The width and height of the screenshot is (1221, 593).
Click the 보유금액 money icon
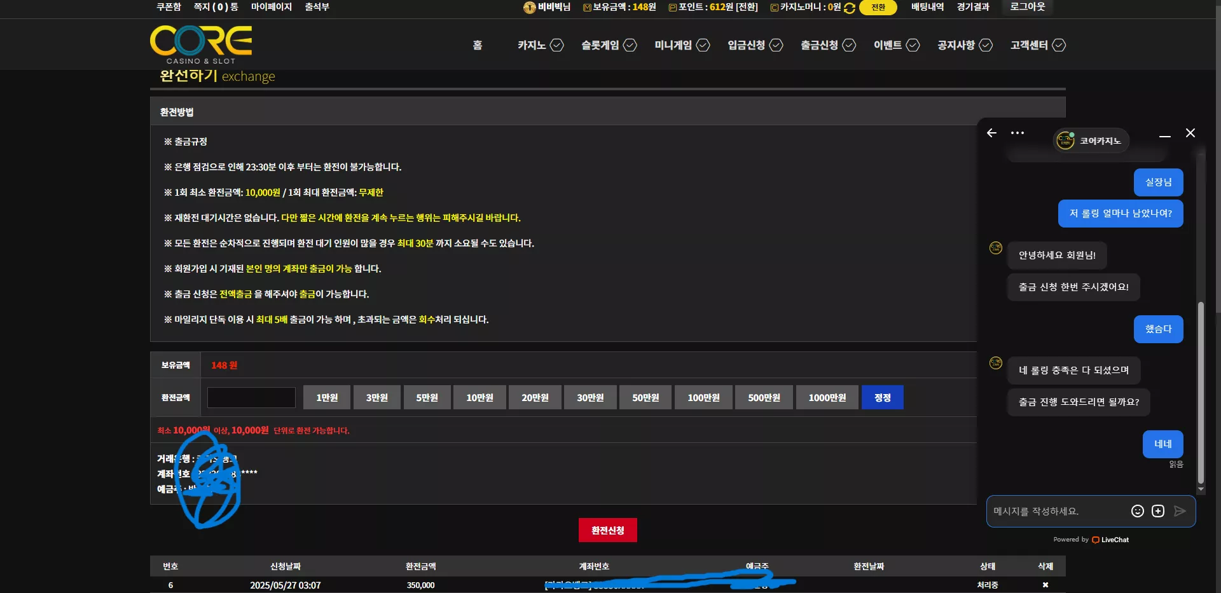point(587,8)
